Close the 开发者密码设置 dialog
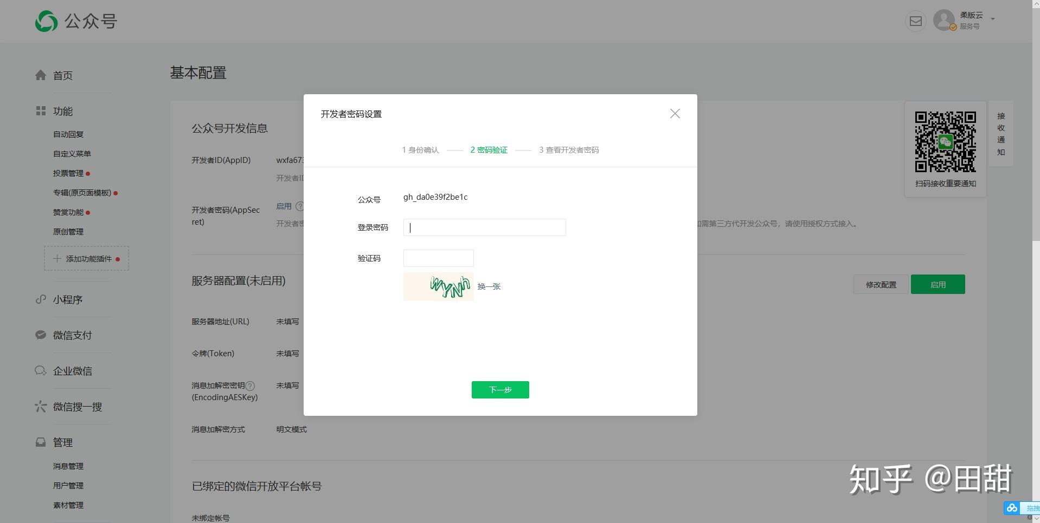The height and width of the screenshot is (523, 1040). coord(675,114)
